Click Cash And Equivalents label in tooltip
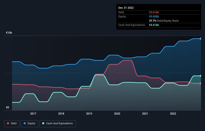 point(132,25)
